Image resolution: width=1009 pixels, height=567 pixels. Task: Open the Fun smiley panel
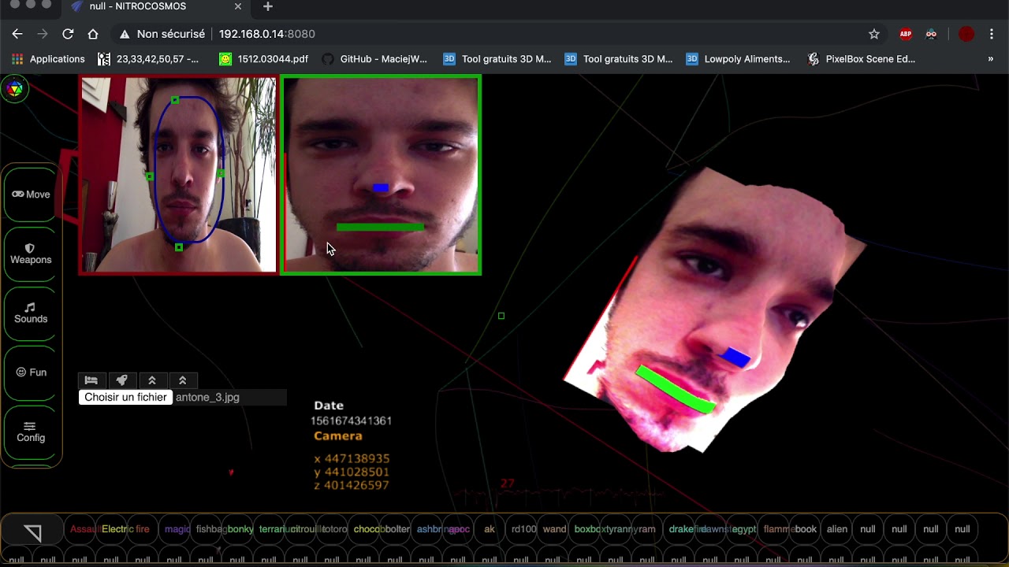point(31,372)
